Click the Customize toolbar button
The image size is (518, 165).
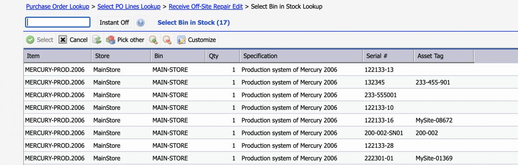tap(196, 40)
